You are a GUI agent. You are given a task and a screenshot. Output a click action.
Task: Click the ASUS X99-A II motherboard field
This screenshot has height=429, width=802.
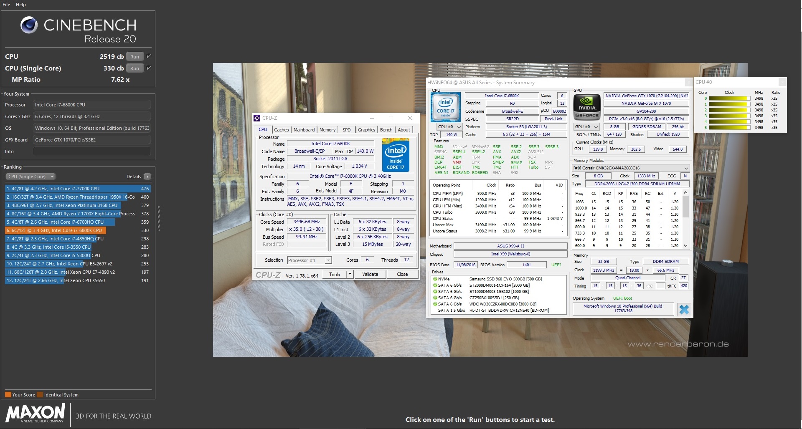click(510, 246)
